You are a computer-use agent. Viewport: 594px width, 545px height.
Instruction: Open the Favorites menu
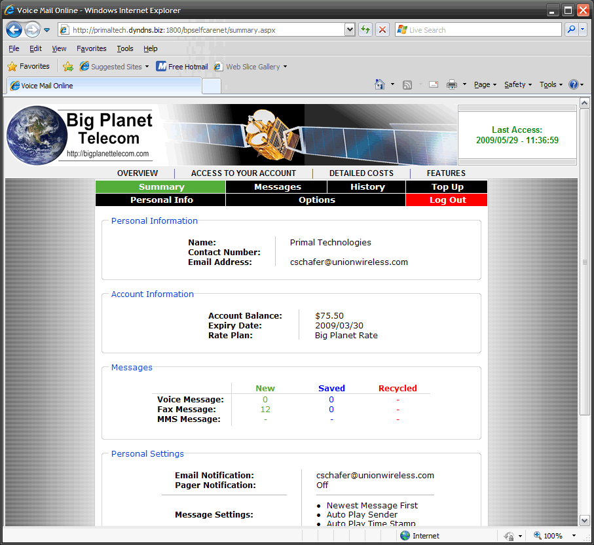click(91, 48)
